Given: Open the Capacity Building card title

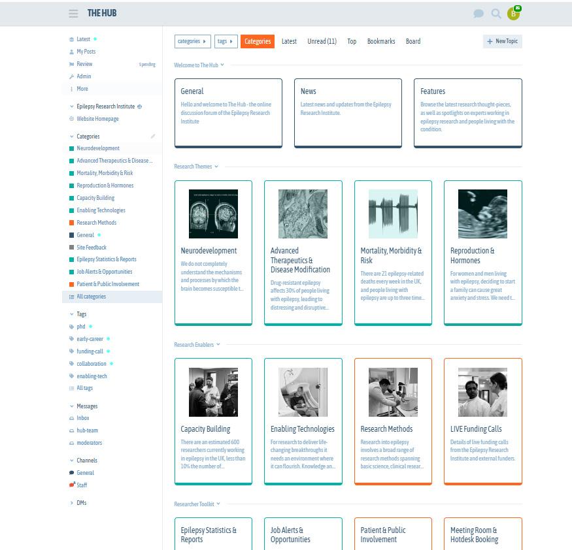Looking at the screenshot, I should 205,429.
